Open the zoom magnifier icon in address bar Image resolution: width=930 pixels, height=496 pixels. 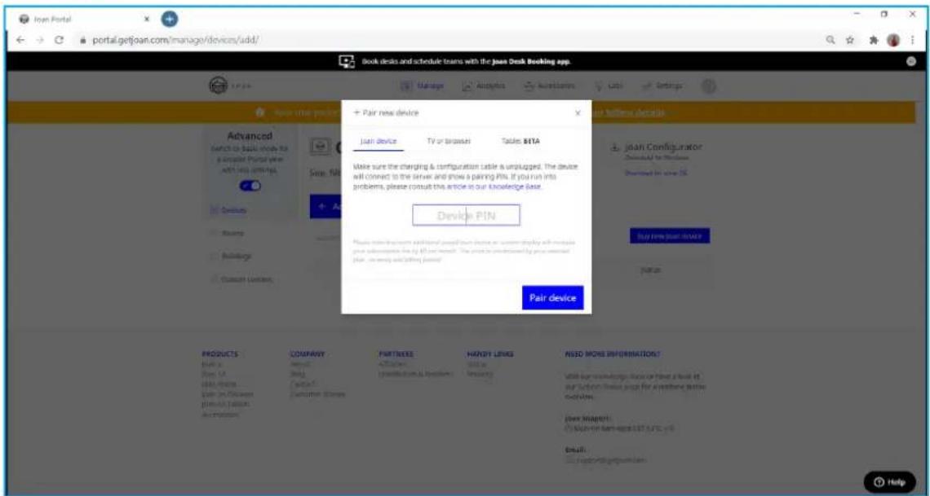[x=832, y=40]
